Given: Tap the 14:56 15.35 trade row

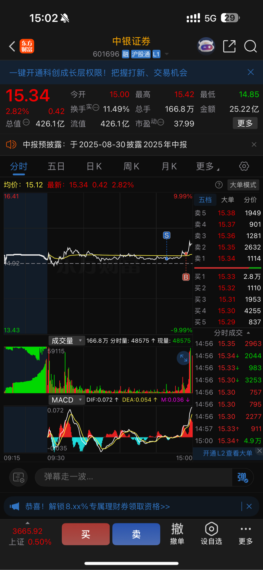Looking at the screenshot, I should 228,344.
